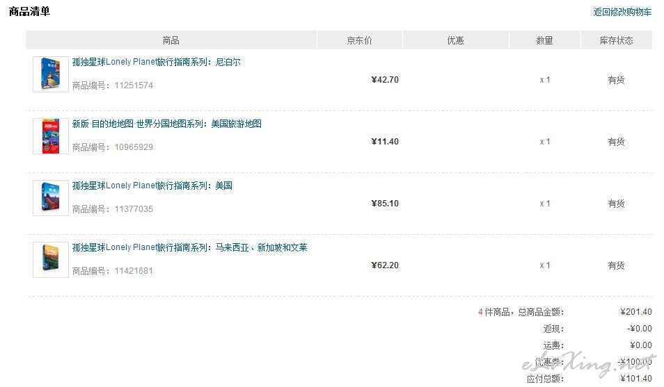Click 返回修改购物车 to edit cart
This screenshot has width=664, height=387.
622,12
